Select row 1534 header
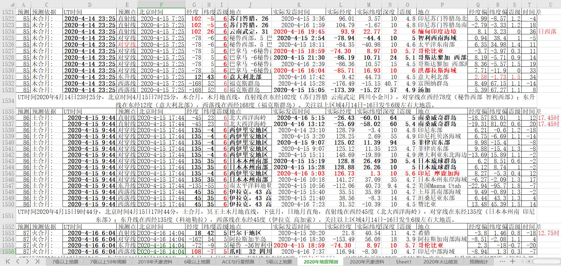The height and width of the screenshot is (266, 561). (8, 101)
